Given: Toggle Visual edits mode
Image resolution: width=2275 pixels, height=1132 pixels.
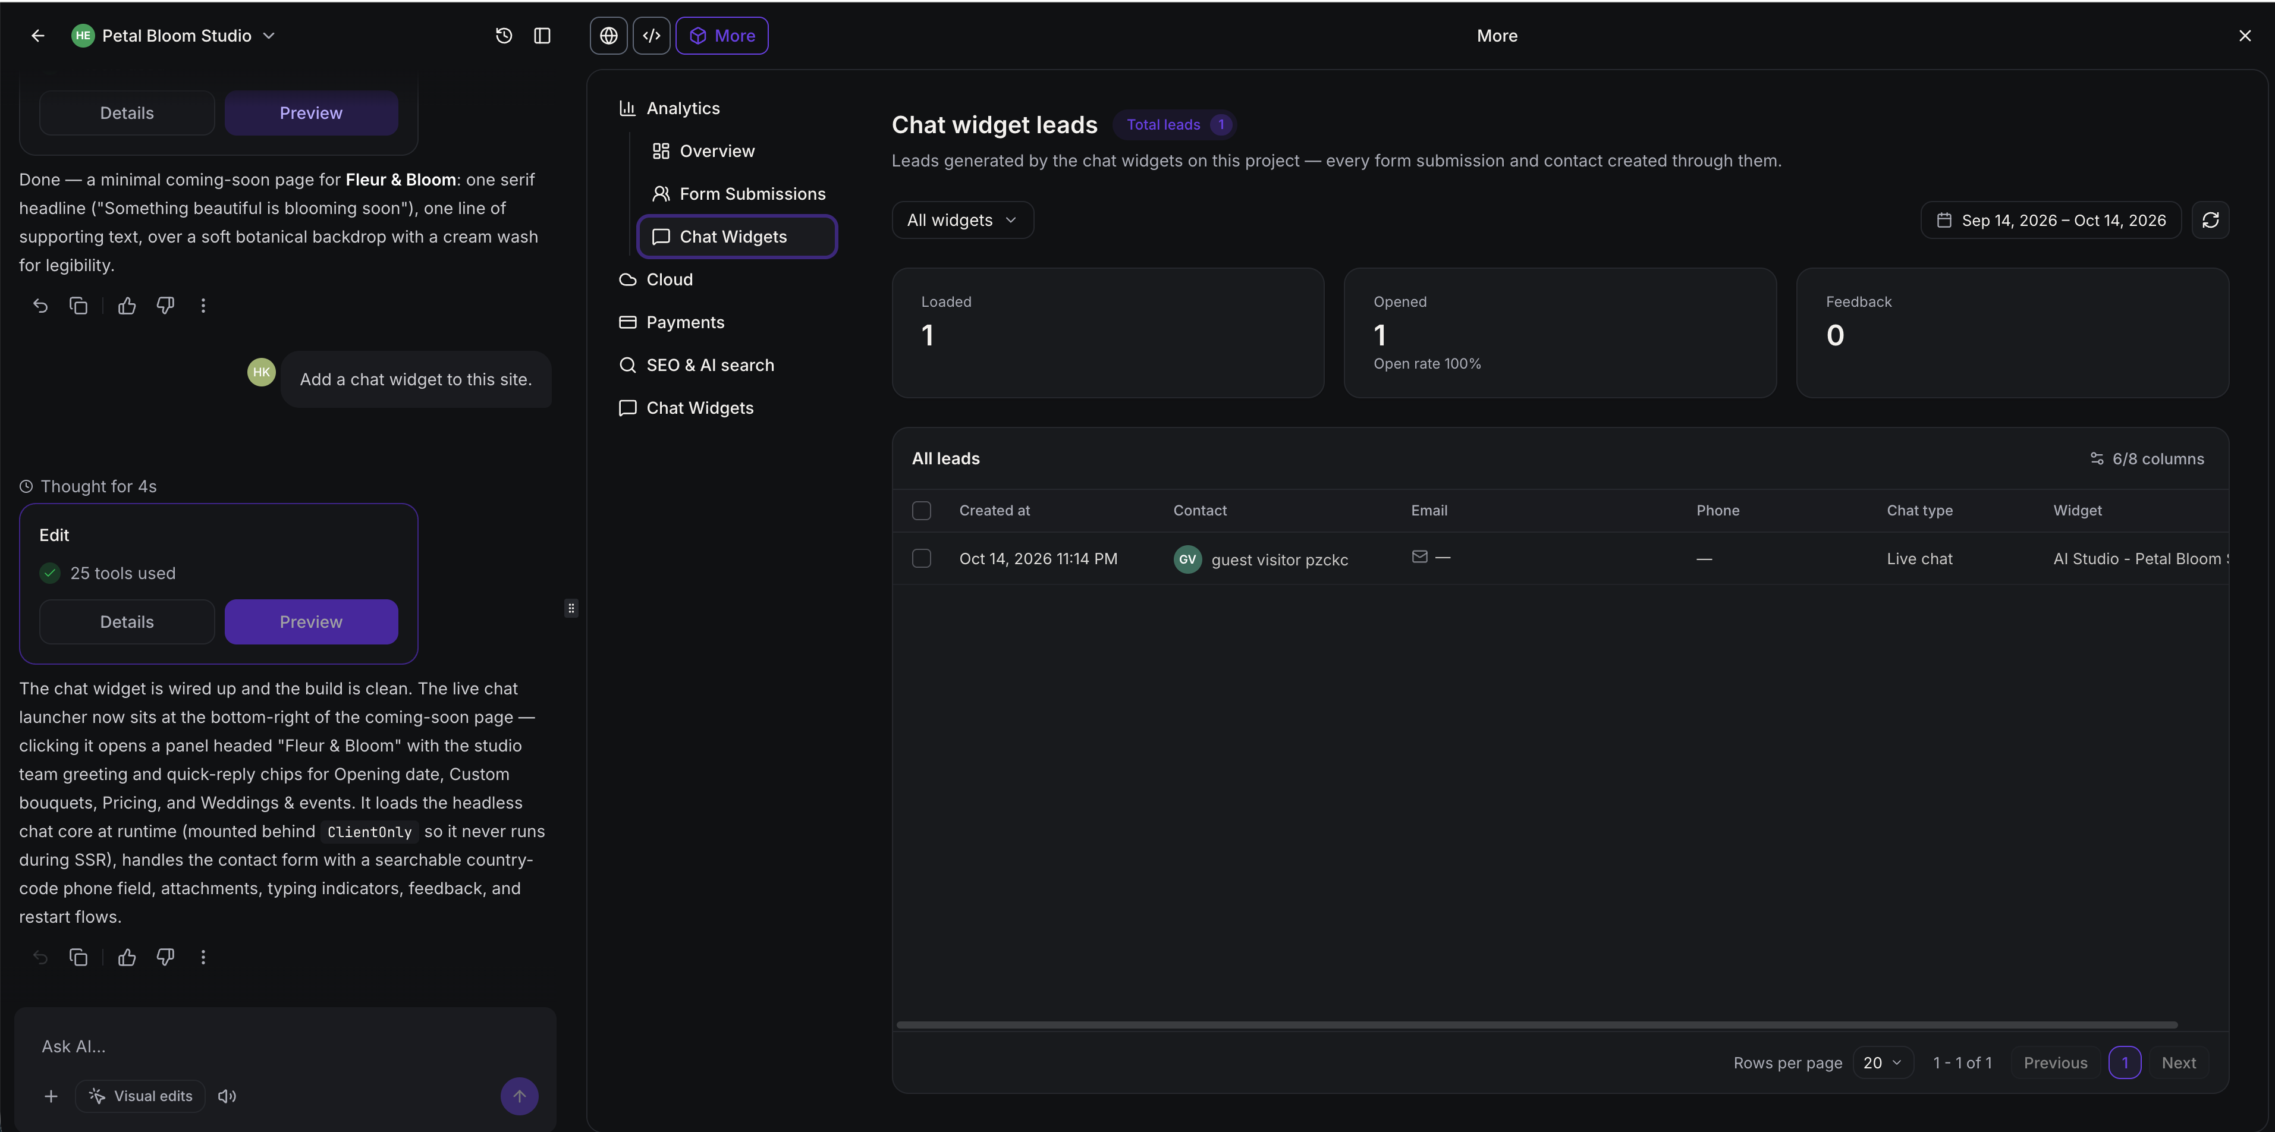Looking at the screenshot, I should [140, 1096].
